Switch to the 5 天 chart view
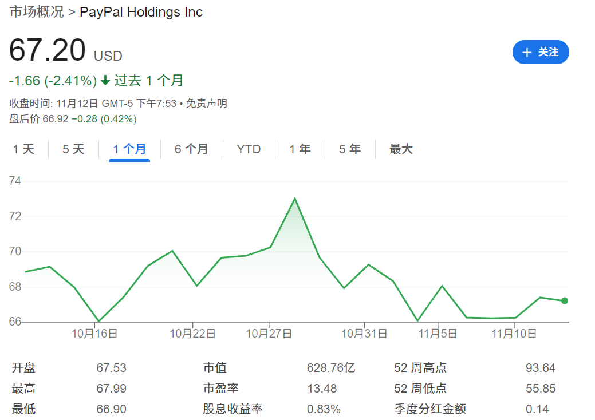The image size is (595, 420). point(73,149)
